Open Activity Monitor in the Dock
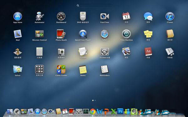The width and height of the screenshot is (188, 117). pos(86,111)
